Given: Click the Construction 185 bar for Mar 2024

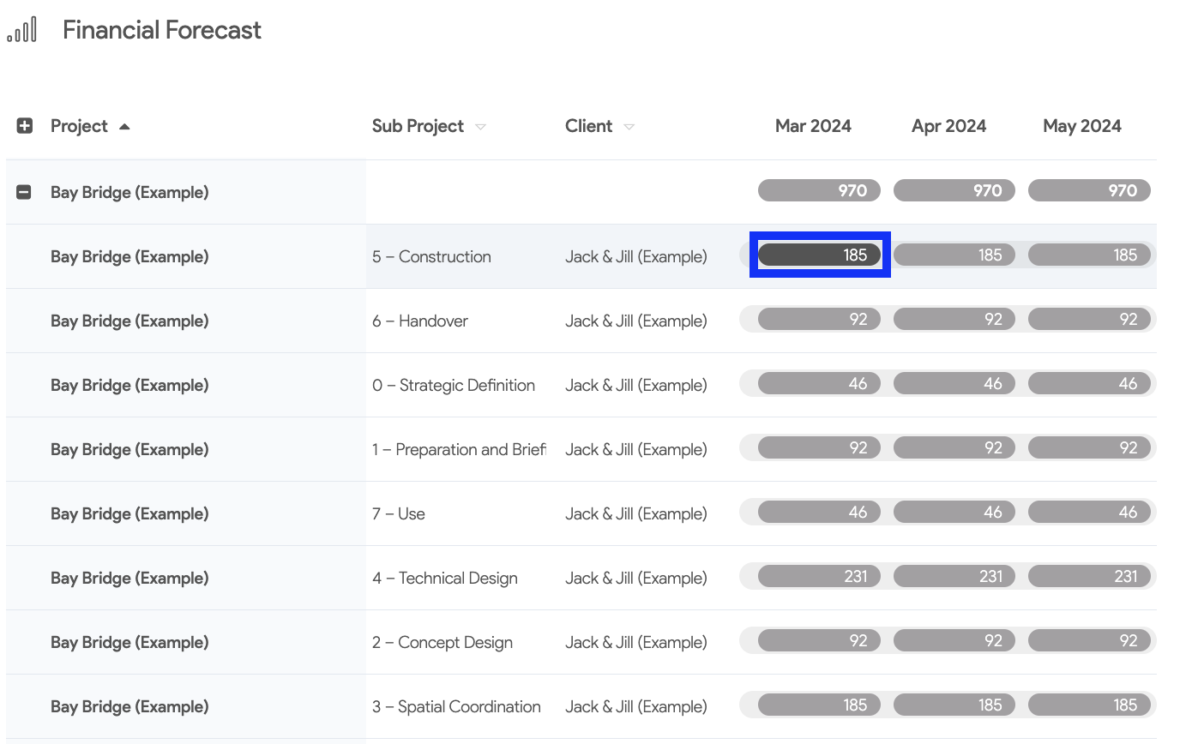Looking at the screenshot, I should coord(819,255).
